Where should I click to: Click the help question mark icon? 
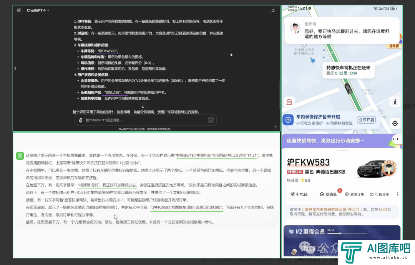tap(276, 127)
